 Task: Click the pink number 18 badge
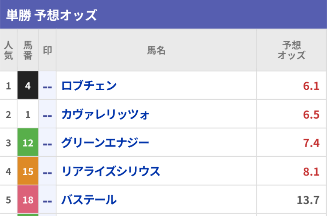click(x=28, y=200)
